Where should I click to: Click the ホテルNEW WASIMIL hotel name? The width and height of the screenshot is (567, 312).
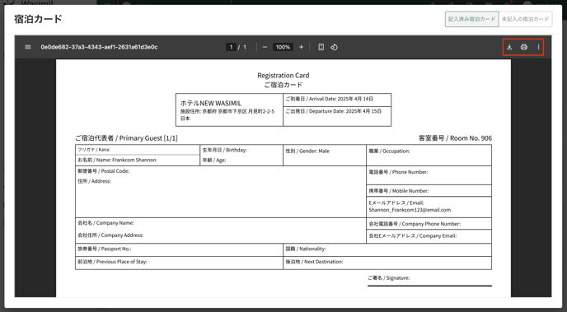coord(210,103)
